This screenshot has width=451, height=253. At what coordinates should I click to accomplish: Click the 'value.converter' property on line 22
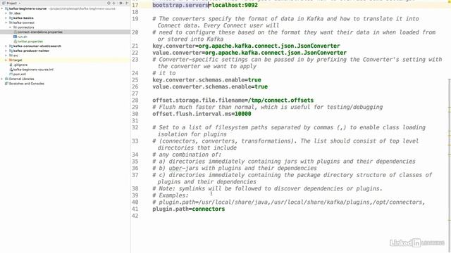click(x=177, y=53)
